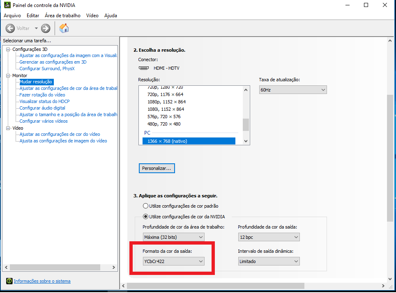Select resolution 1080i, 1152 × 864
The image size is (396, 293).
pyautogui.click(x=166, y=109)
